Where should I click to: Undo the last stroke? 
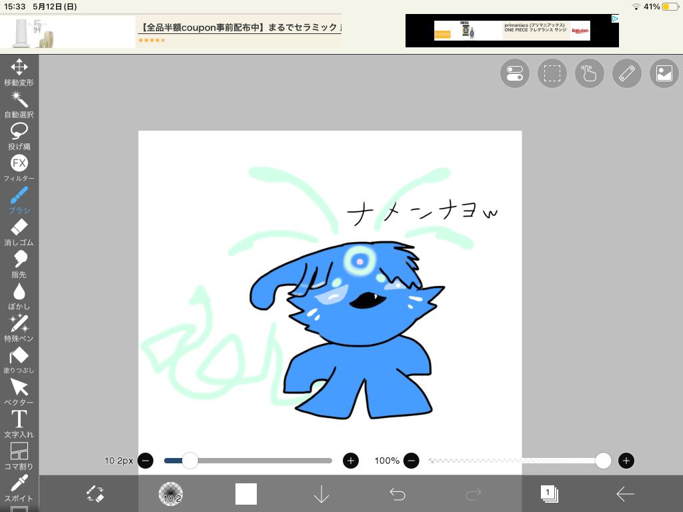(x=398, y=494)
